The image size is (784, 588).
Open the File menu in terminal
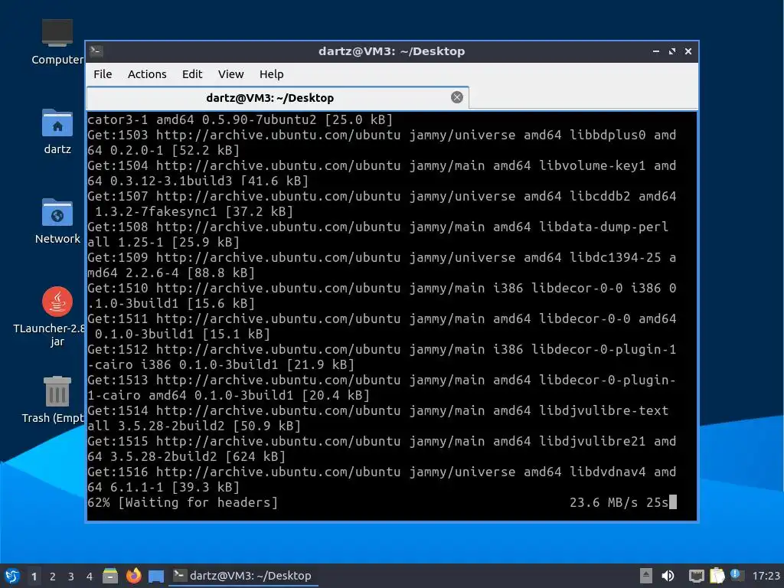point(103,74)
